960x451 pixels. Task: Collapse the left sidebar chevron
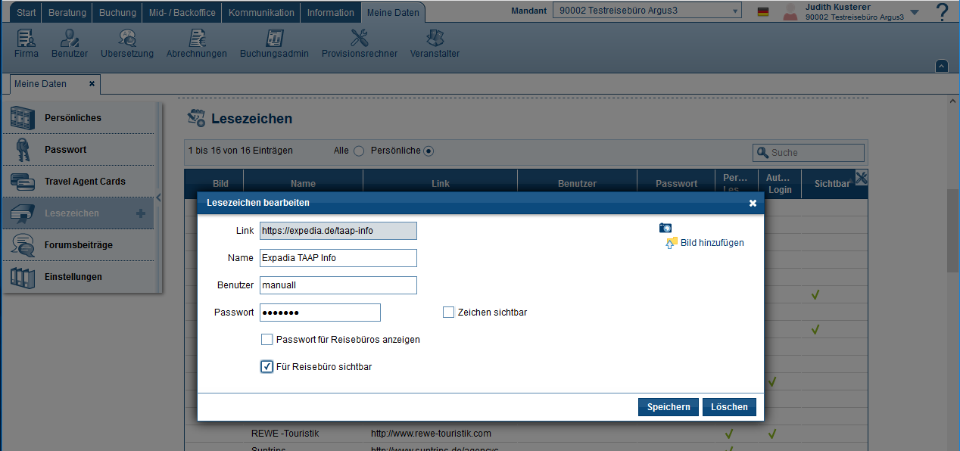coord(158,198)
